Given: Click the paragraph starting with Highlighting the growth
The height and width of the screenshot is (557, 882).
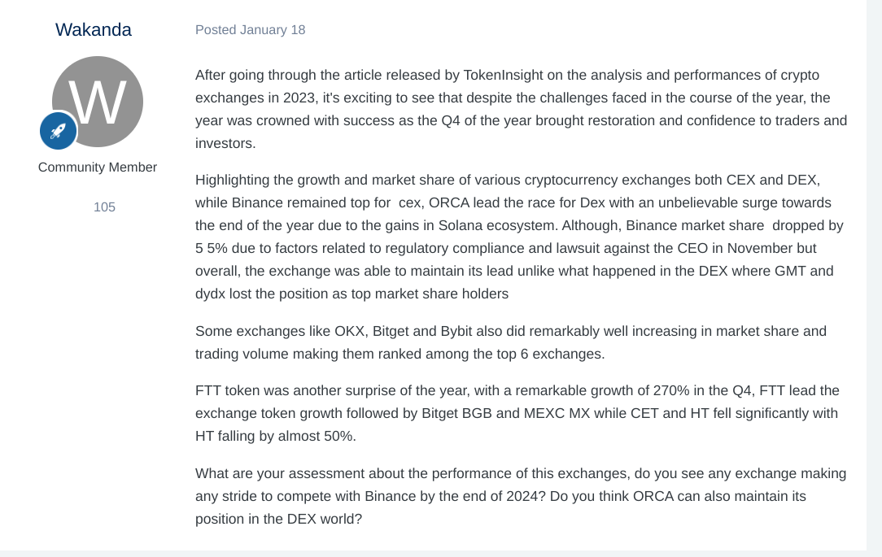Looking at the screenshot, I should click(521, 237).
